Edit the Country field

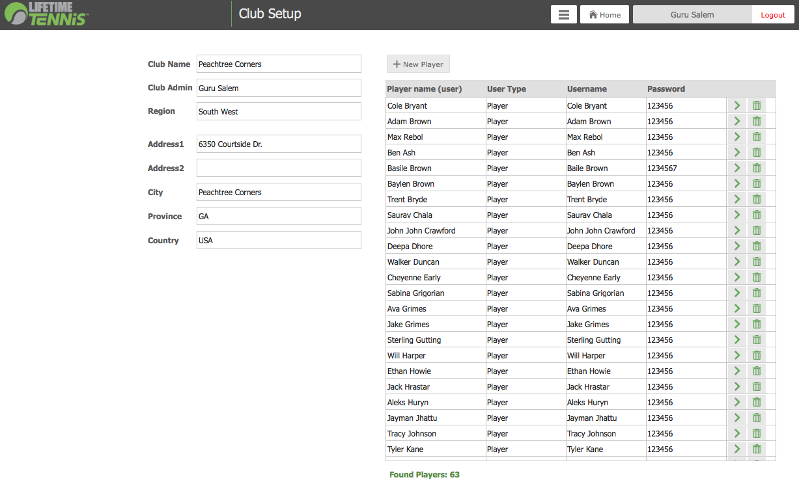click(279, 240)
